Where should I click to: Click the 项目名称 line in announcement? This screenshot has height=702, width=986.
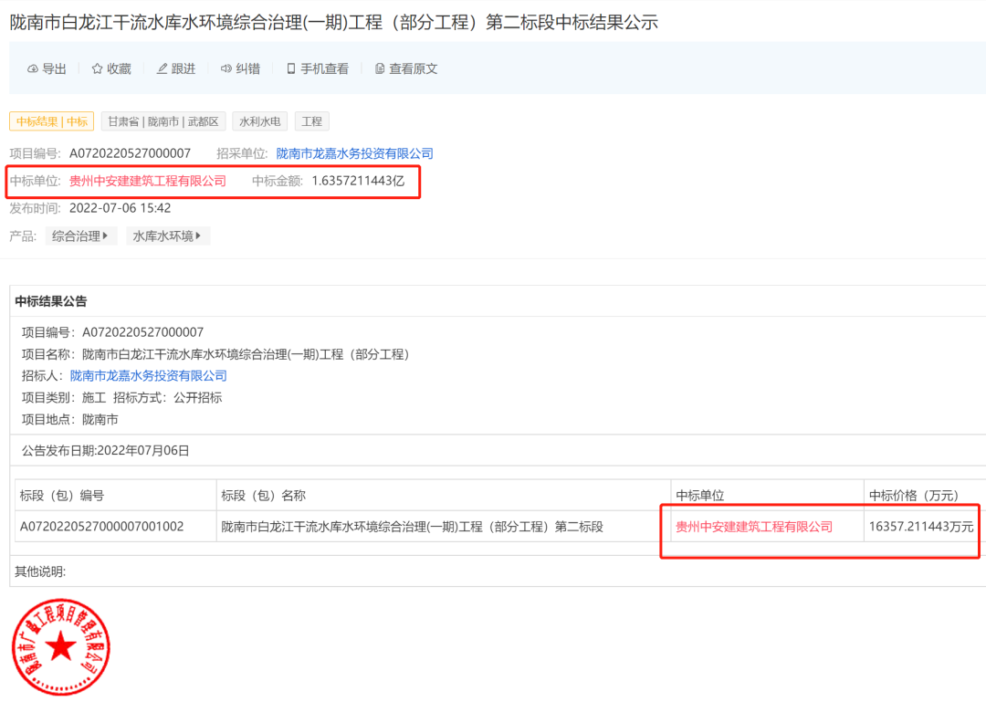[x=216, y=354]
